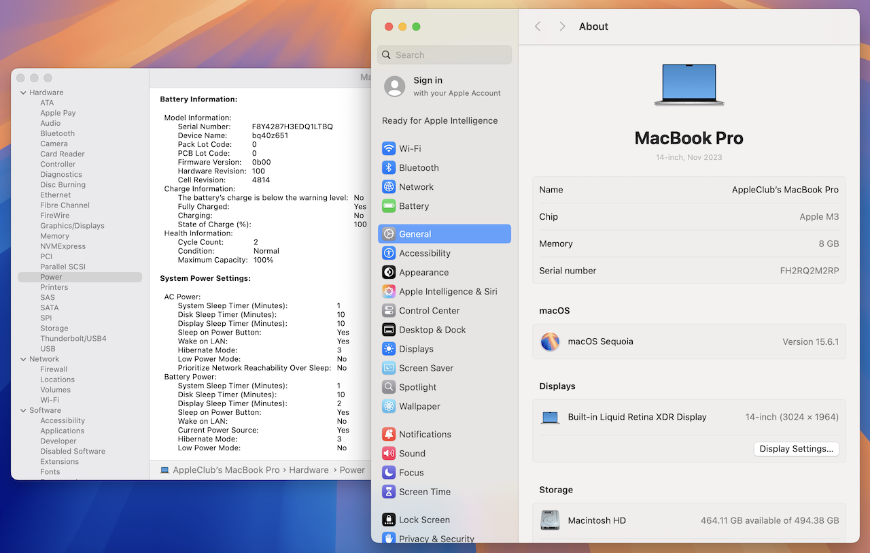This screenshot has width=870, height=553.
Task: Click the Sound speaker icon in sidebar
Action: click(x=389, y=453)
